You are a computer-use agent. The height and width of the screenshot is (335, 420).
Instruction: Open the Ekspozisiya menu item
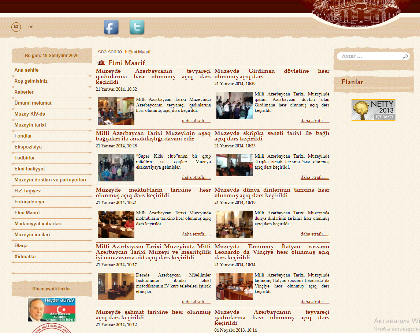(x=28, y=147)
